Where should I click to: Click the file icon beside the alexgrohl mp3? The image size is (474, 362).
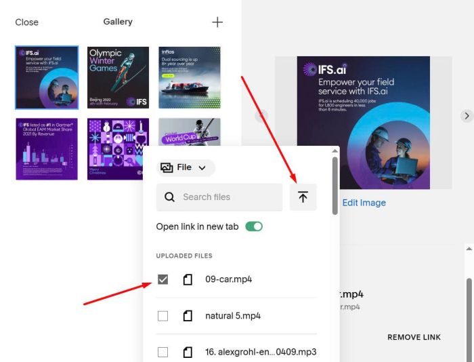[188, 352]
